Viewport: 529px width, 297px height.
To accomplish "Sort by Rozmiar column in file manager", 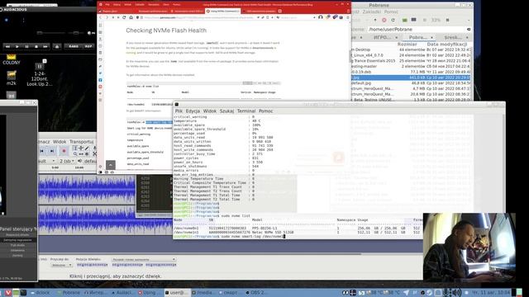I will click(407, 44).
